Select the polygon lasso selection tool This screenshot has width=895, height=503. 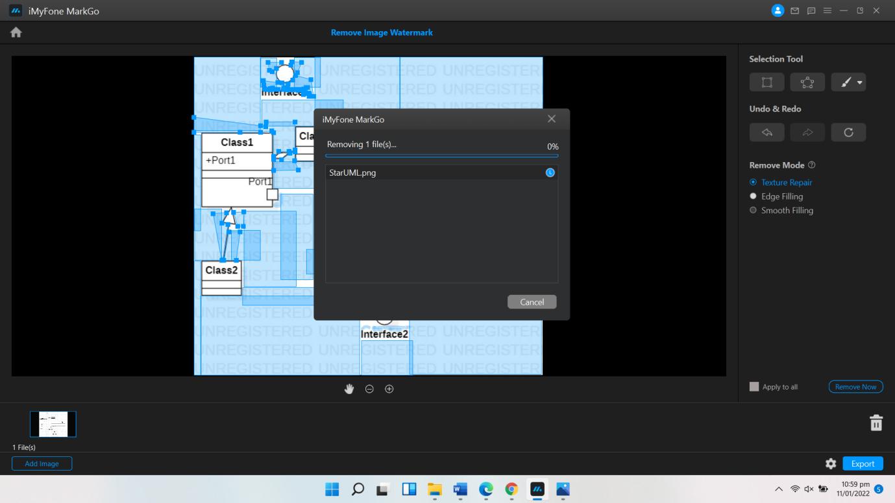pos(807,82)
